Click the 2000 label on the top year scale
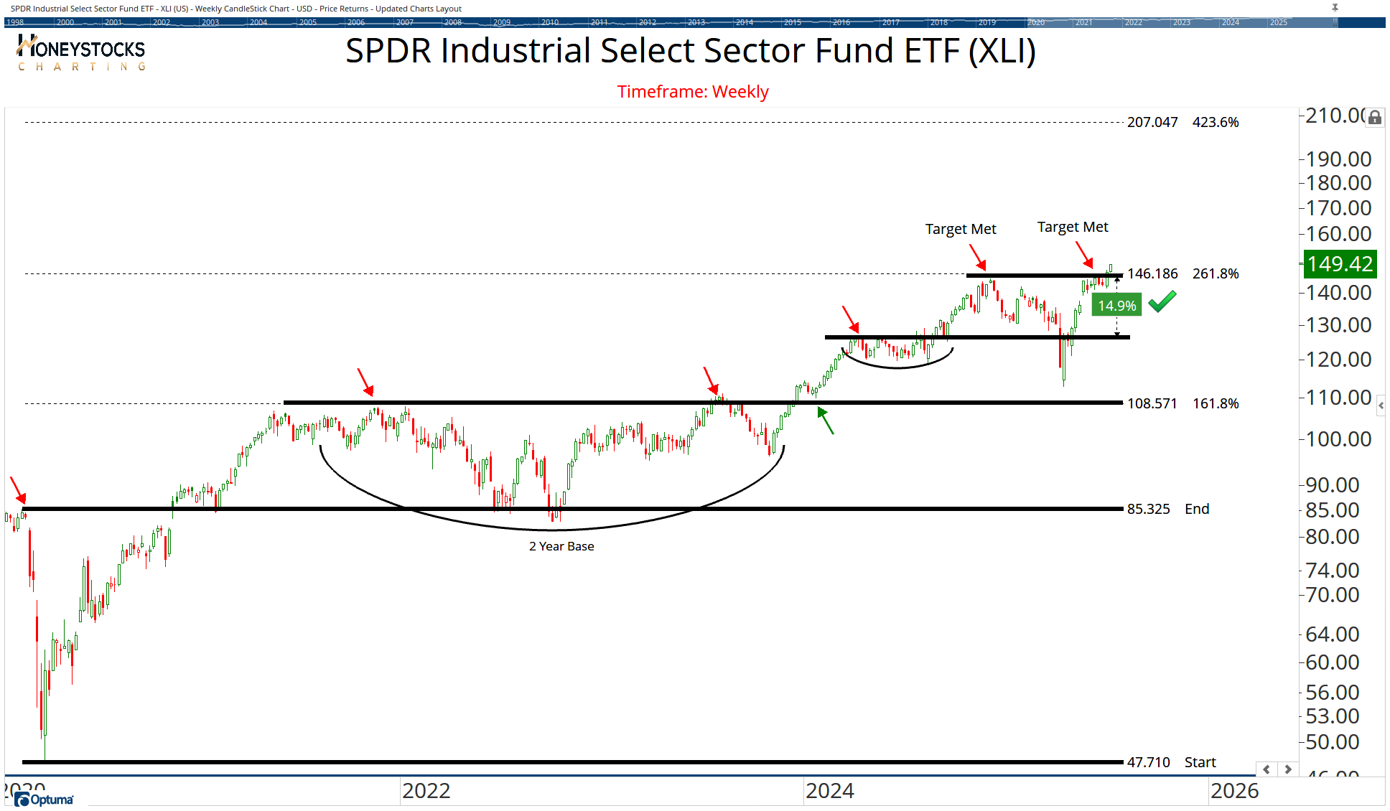 [x=65, y=22]
